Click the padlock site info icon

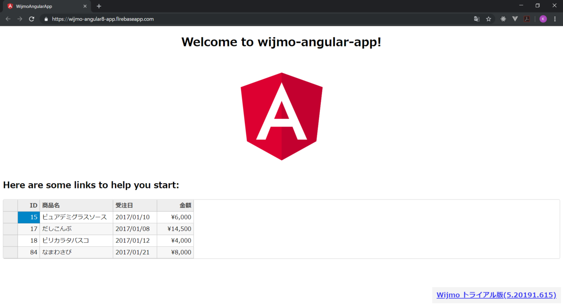pos(46,19)
